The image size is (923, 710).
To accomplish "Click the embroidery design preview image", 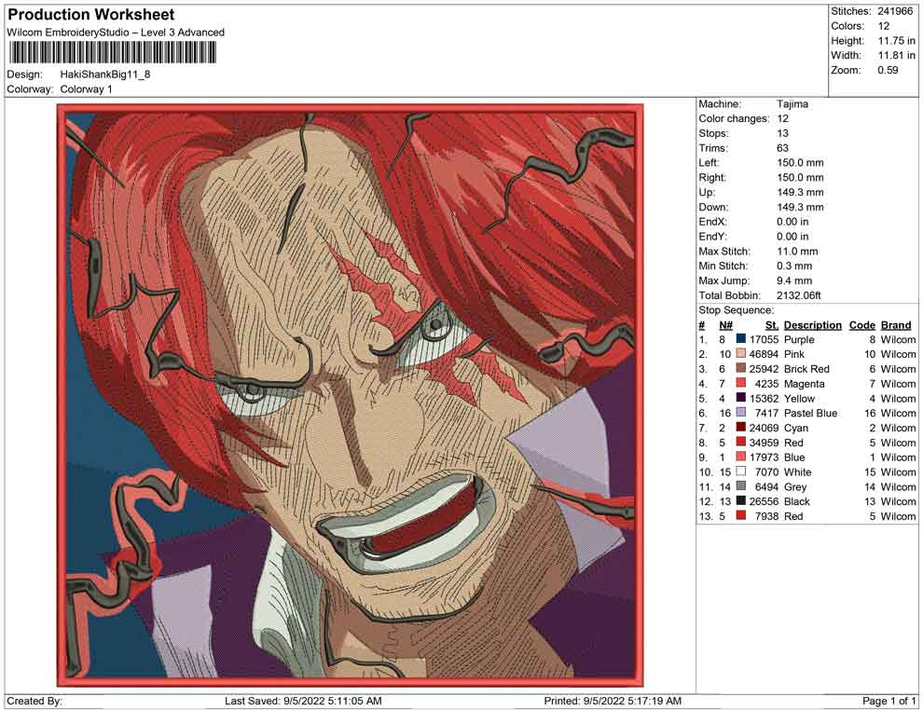I will [x=351, y=395].
